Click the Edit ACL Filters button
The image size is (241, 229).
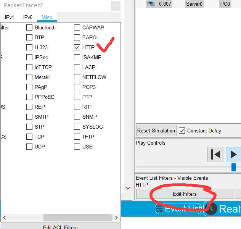pyautogui.click(x=60, y=226)
